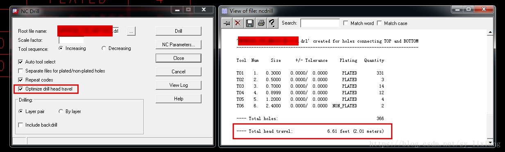Choose By layer drilling mode

pyautogui.click(x=61, y=111)
